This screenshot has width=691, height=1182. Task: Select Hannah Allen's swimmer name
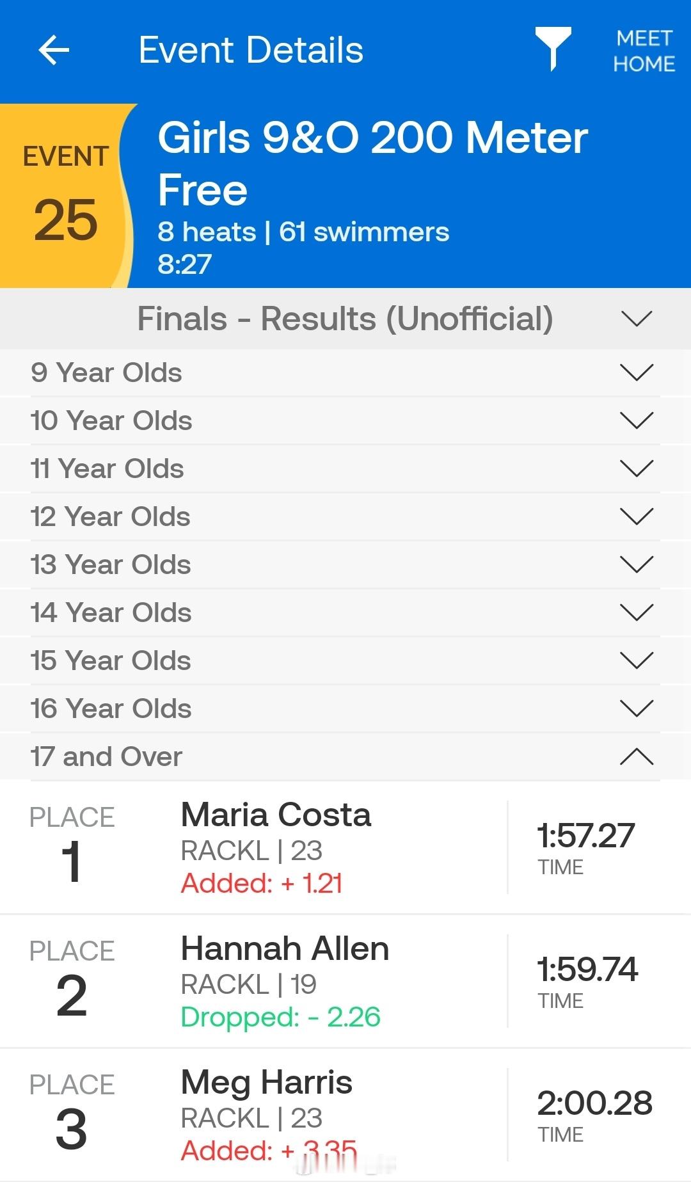coord(285,948)
